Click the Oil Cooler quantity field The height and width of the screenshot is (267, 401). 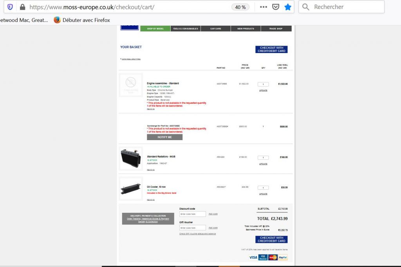tap(263, 188)
